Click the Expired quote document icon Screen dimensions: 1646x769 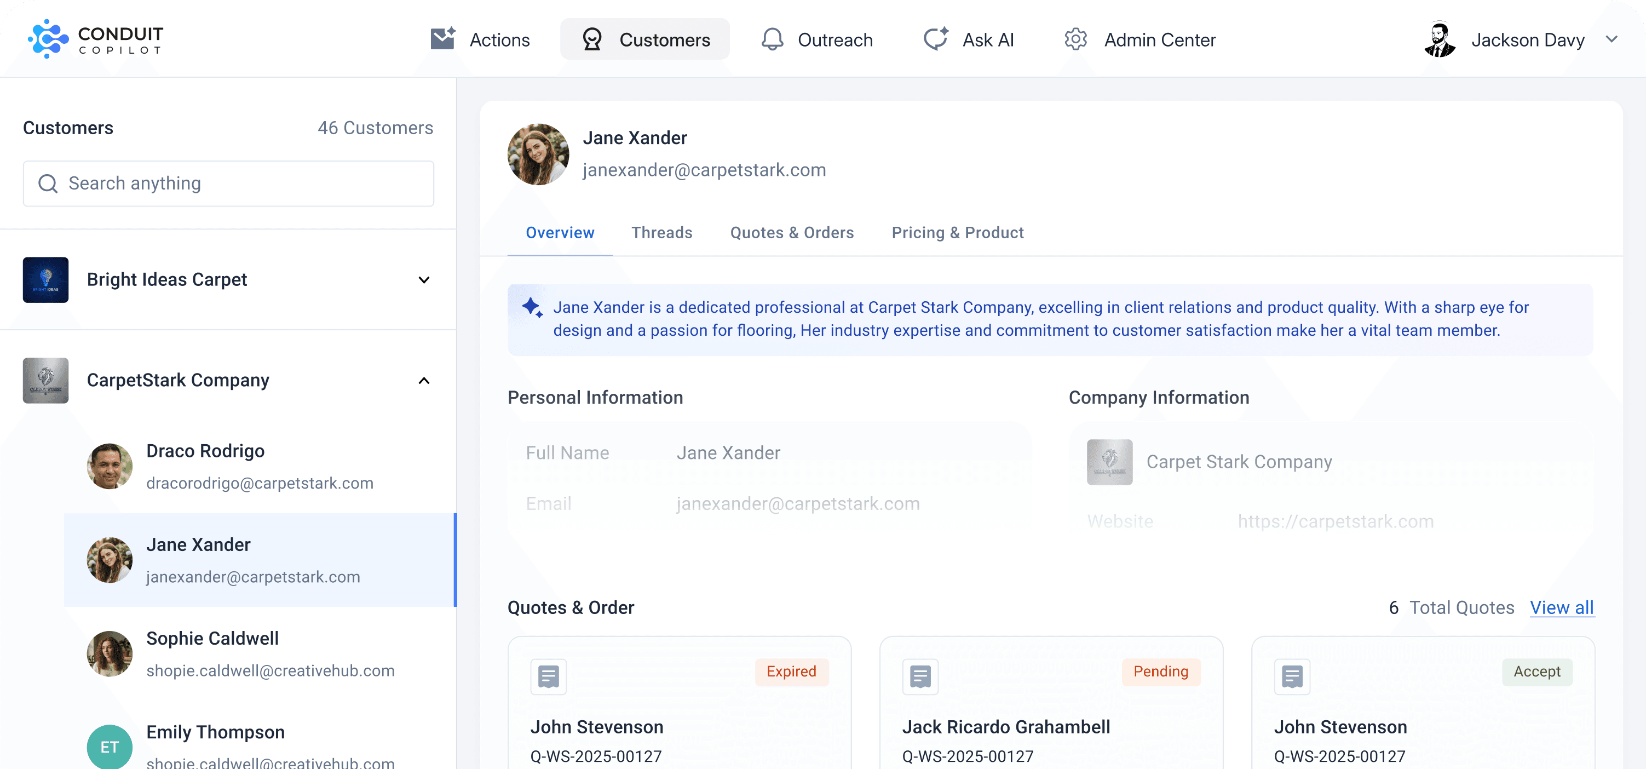(x=548, y=676)
